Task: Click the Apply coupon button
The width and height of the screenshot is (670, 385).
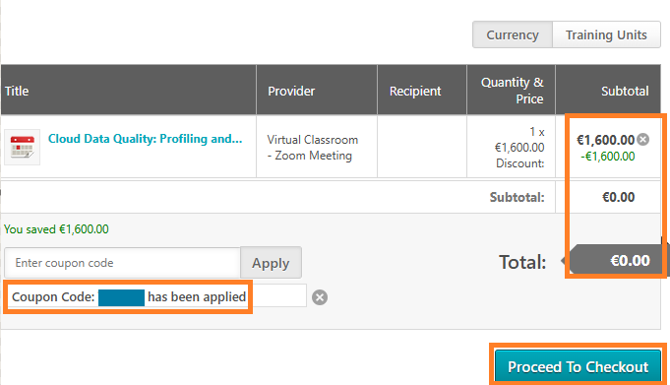Action: pos(271,263)
